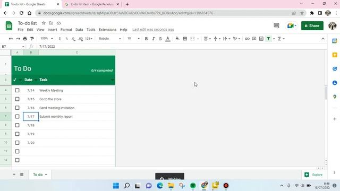Open font size 10 dropdown
Viewport: 340px width, 191px height.
click(x=133, y=39)
